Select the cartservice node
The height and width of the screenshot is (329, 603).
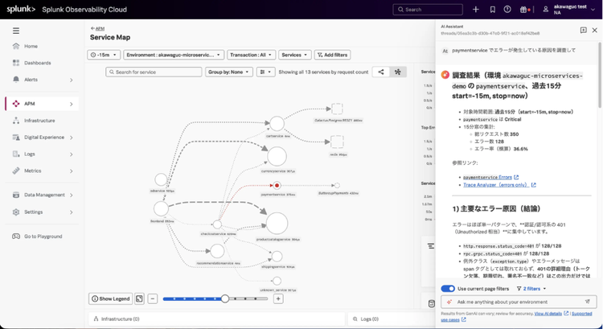[x=277, y=124]
